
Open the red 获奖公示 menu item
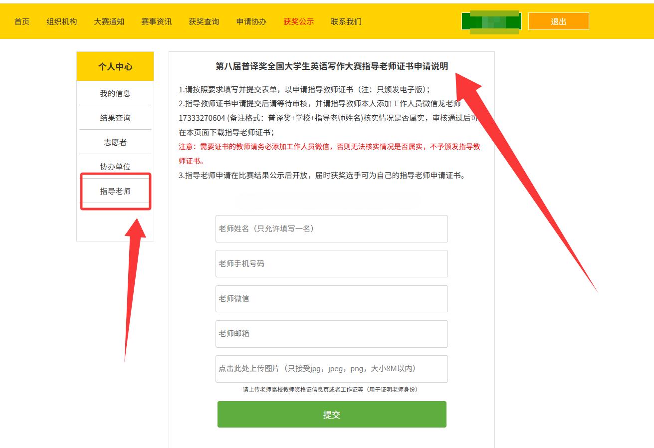coord(298,21)
